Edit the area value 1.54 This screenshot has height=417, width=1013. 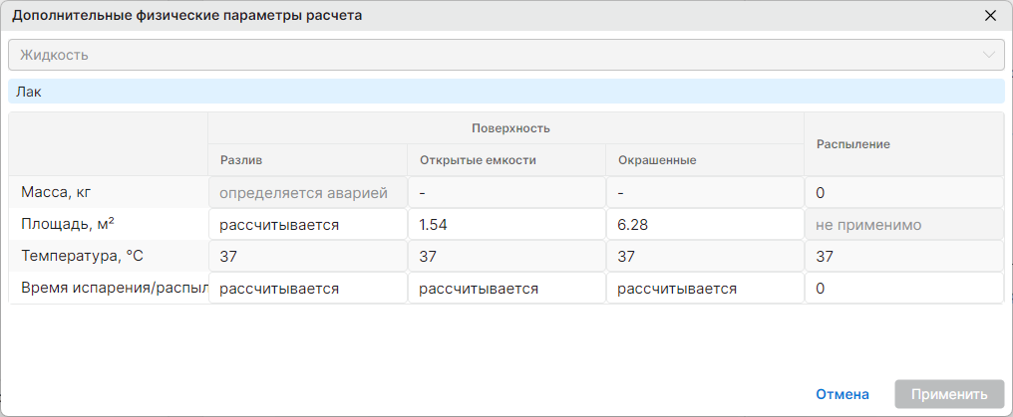tap(506, 224)
